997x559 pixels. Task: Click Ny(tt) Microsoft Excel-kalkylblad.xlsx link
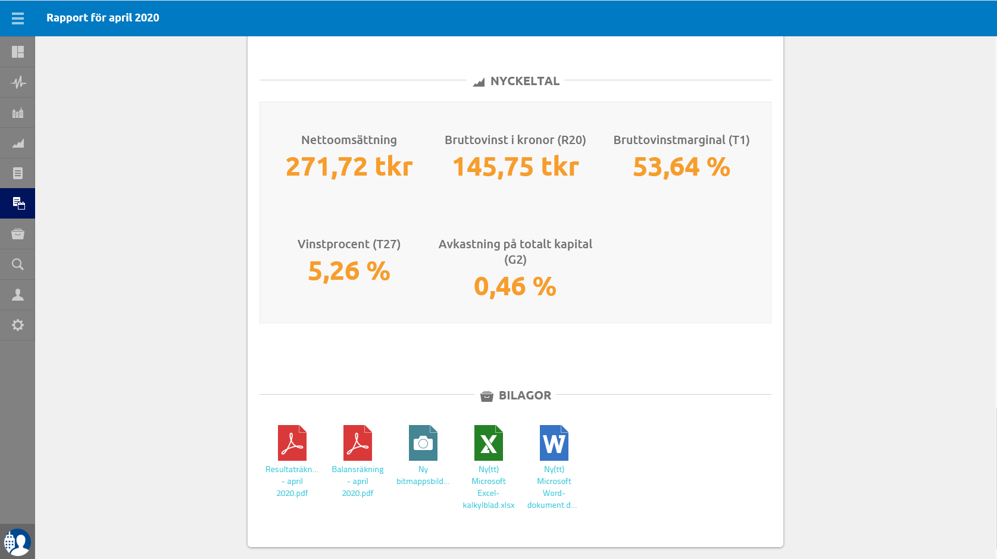[489, 488]
